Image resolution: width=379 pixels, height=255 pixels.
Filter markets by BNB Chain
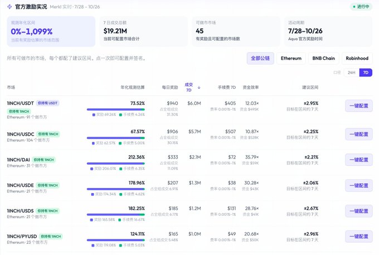coord(323,58)
